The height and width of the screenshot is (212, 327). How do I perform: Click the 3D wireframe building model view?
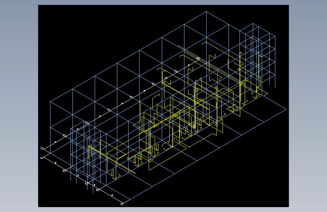tap(163, 106)
